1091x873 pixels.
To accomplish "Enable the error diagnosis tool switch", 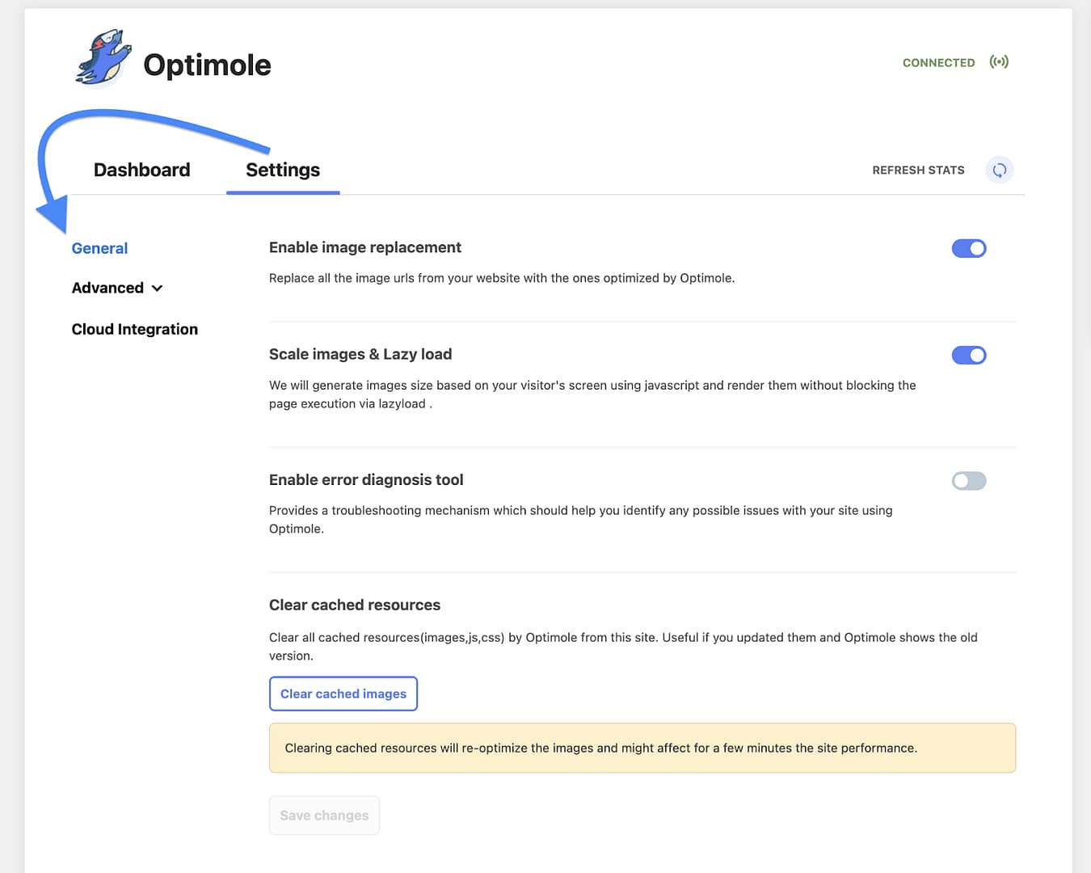I will (968, 482).
